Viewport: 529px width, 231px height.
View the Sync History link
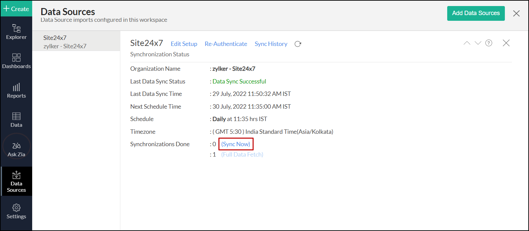click(x=271, y=44)
